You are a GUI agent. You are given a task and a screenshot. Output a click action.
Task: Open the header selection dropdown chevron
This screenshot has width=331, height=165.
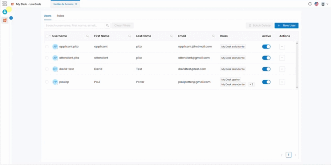pos(50,36)
